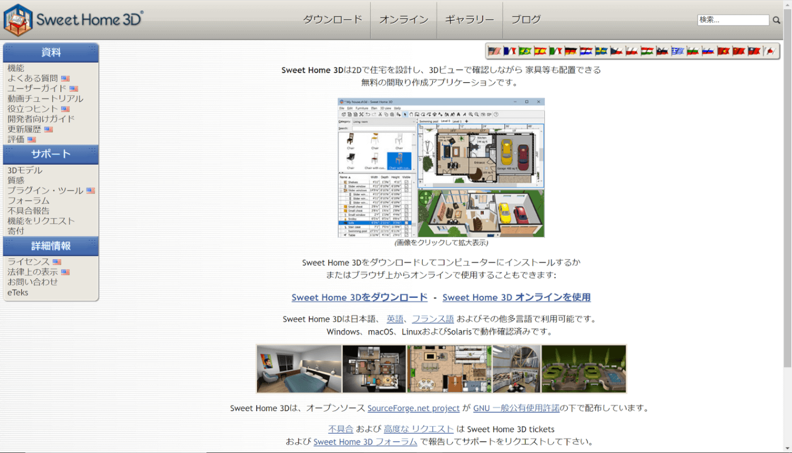Click Sweet Home 3D オンラインを使用 link
The width and height of the screenshot is (792, 453).
pyautogui.click(x=517, y=297)
